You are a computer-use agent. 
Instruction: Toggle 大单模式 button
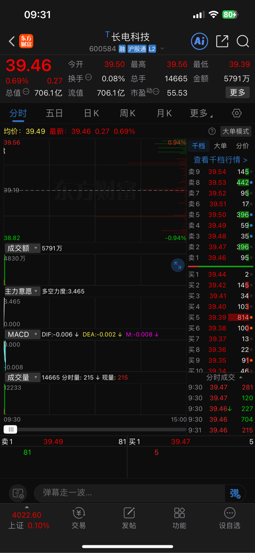(x=236, y=131)
